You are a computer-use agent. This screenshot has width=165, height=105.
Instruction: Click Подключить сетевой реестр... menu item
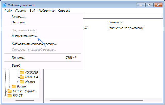[x=34, y=44]
